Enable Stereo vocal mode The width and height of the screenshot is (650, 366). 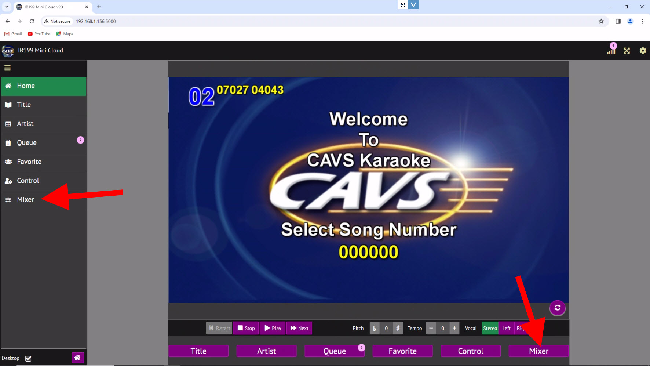(490, 328)
